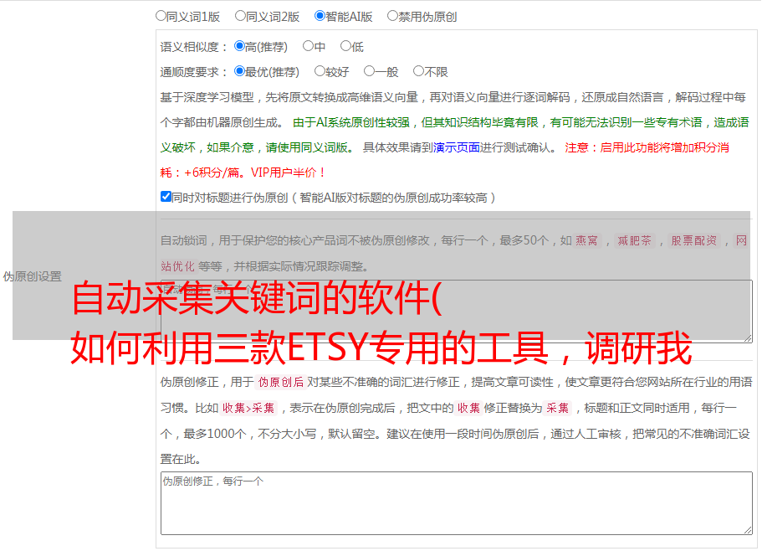Set 通顺度要求 to 较好
762x551 pixels.
(320, 71)
